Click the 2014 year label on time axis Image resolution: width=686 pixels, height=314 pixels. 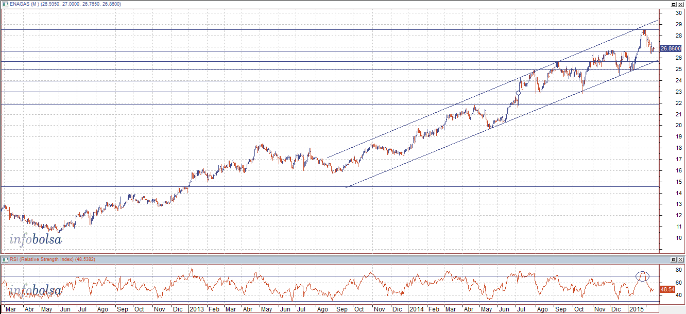(x=416, y=309)
